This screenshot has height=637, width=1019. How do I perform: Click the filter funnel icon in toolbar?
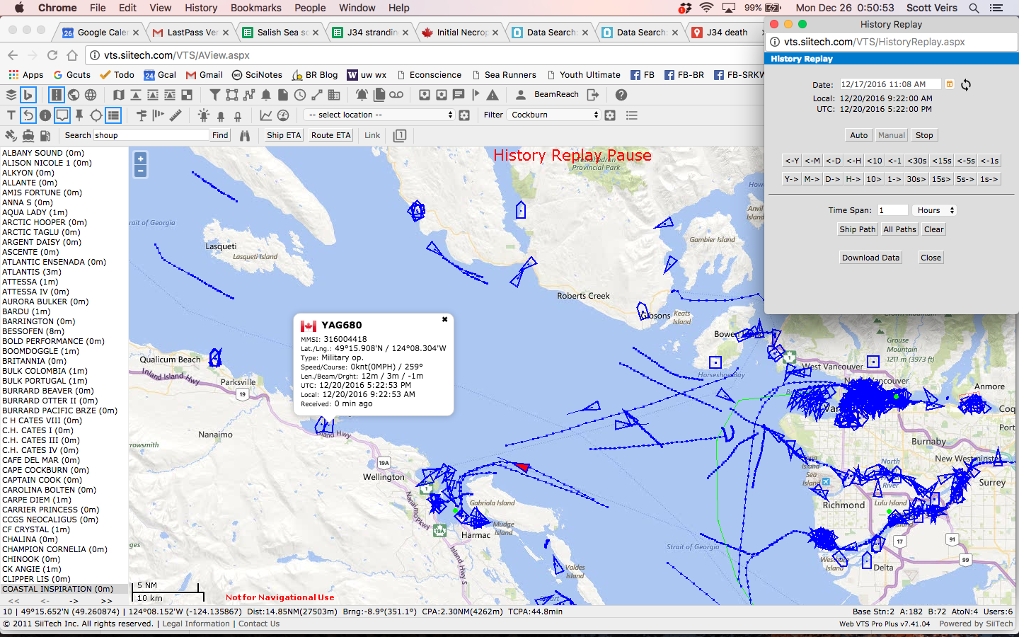(215, 95)
